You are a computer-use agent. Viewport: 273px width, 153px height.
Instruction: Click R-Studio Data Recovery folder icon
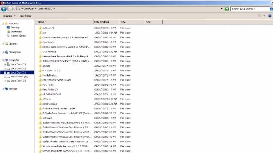[x=40, y=113]
